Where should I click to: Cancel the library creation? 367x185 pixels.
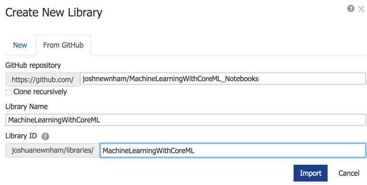click(349, 173)
